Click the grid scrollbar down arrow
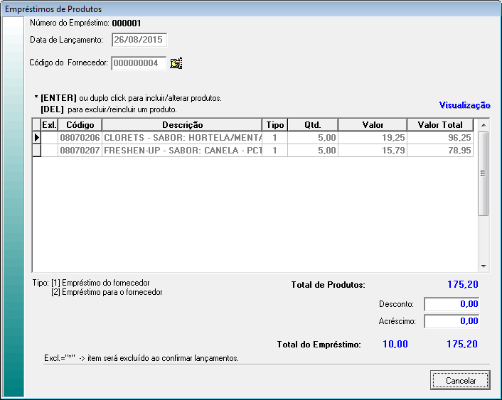The width and height of the screenshot is (502, 400). tap(484, 266)
